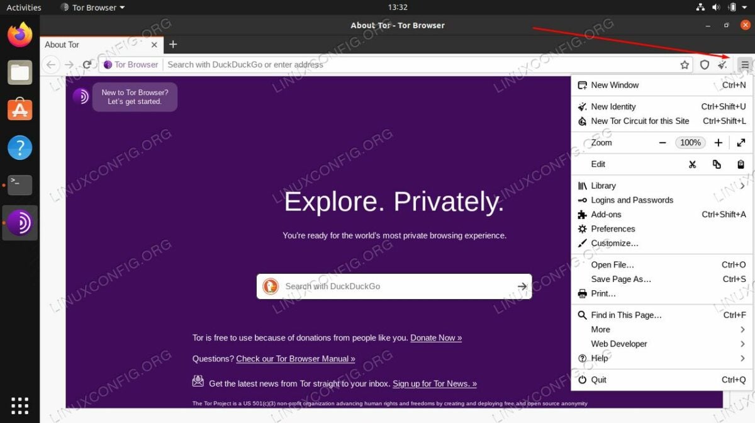Viewport: 755px width, 423px height.
Task: Close the About Tor tab
Action: click(154, 45)
